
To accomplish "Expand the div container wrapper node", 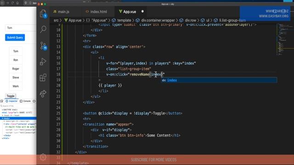I will click(4, 124).
